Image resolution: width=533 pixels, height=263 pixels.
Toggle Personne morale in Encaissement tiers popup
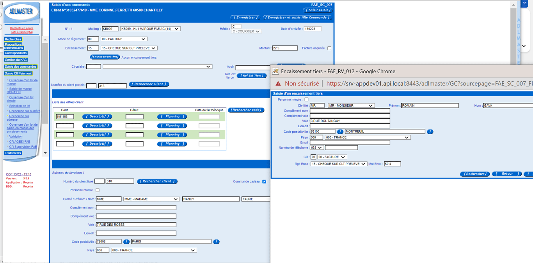[306, 100]
